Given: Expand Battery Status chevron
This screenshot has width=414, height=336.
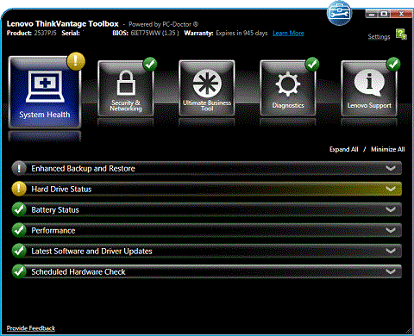Looking at the screenshot, I should point(391,209).
